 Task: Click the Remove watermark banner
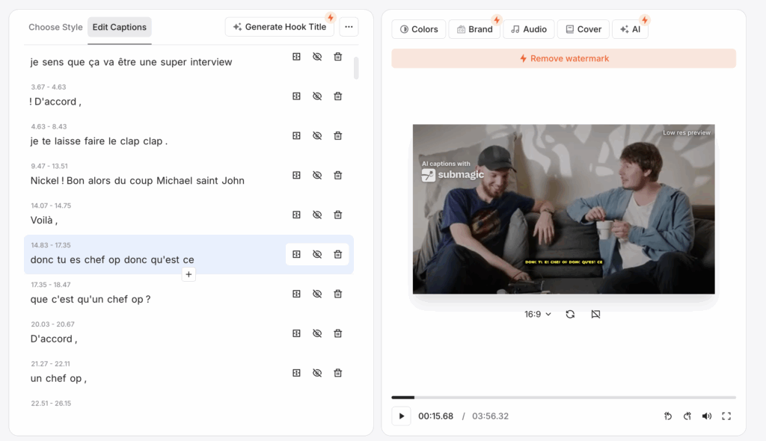point(563,58)
